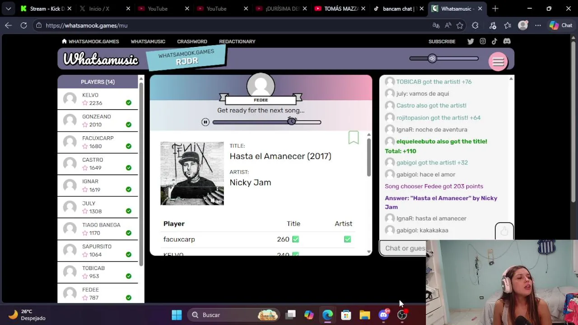The height and width of the screenshot is (325, 578).
Task: Click the Title column header
Action: [x=293, y=224]
